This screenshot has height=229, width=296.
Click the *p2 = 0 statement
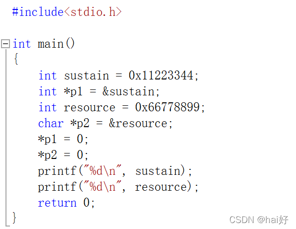pyautogui.click(x=63, y=155)
